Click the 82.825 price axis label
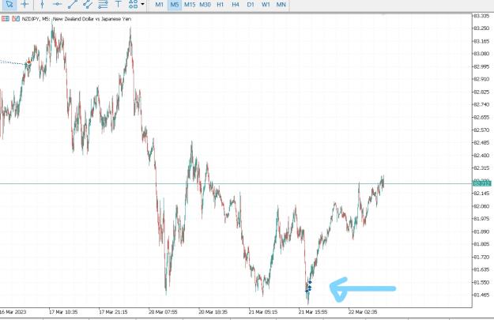 (x=481, y=92)
